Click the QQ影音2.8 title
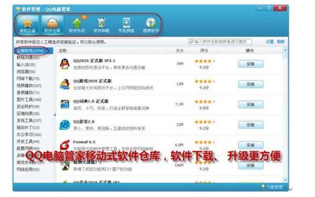Screen dimensions: 315x197 pos(83,121)
